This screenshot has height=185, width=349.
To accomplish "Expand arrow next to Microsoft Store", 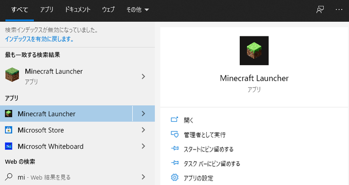I will [x=143, y=130].
